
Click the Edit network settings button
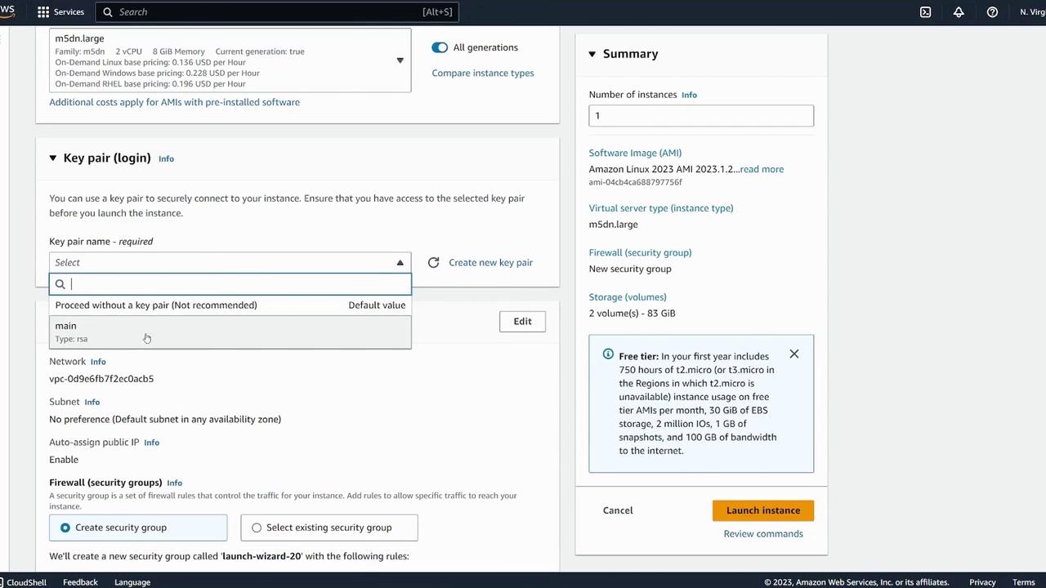[x=522, y=321]
